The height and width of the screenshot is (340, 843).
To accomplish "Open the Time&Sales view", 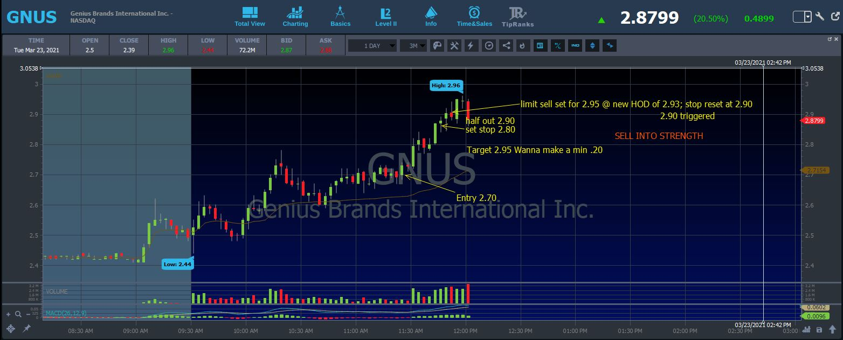I will pos(474,17).
